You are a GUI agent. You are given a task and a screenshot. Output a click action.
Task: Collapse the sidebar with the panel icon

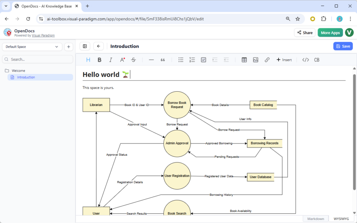[85, 46]
